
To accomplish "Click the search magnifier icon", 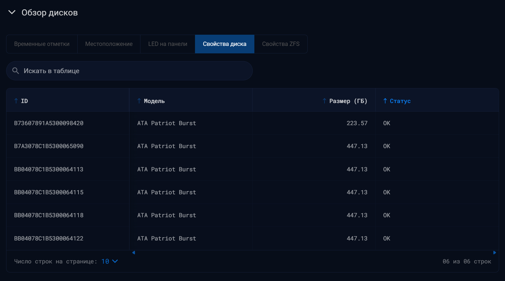I will 16,71.
